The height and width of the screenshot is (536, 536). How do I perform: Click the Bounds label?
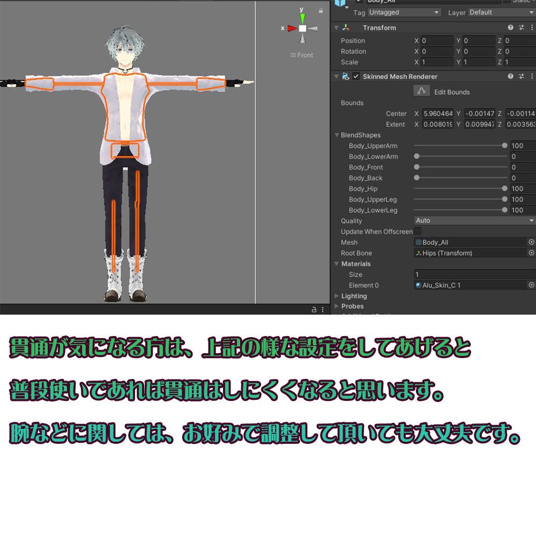352,103
